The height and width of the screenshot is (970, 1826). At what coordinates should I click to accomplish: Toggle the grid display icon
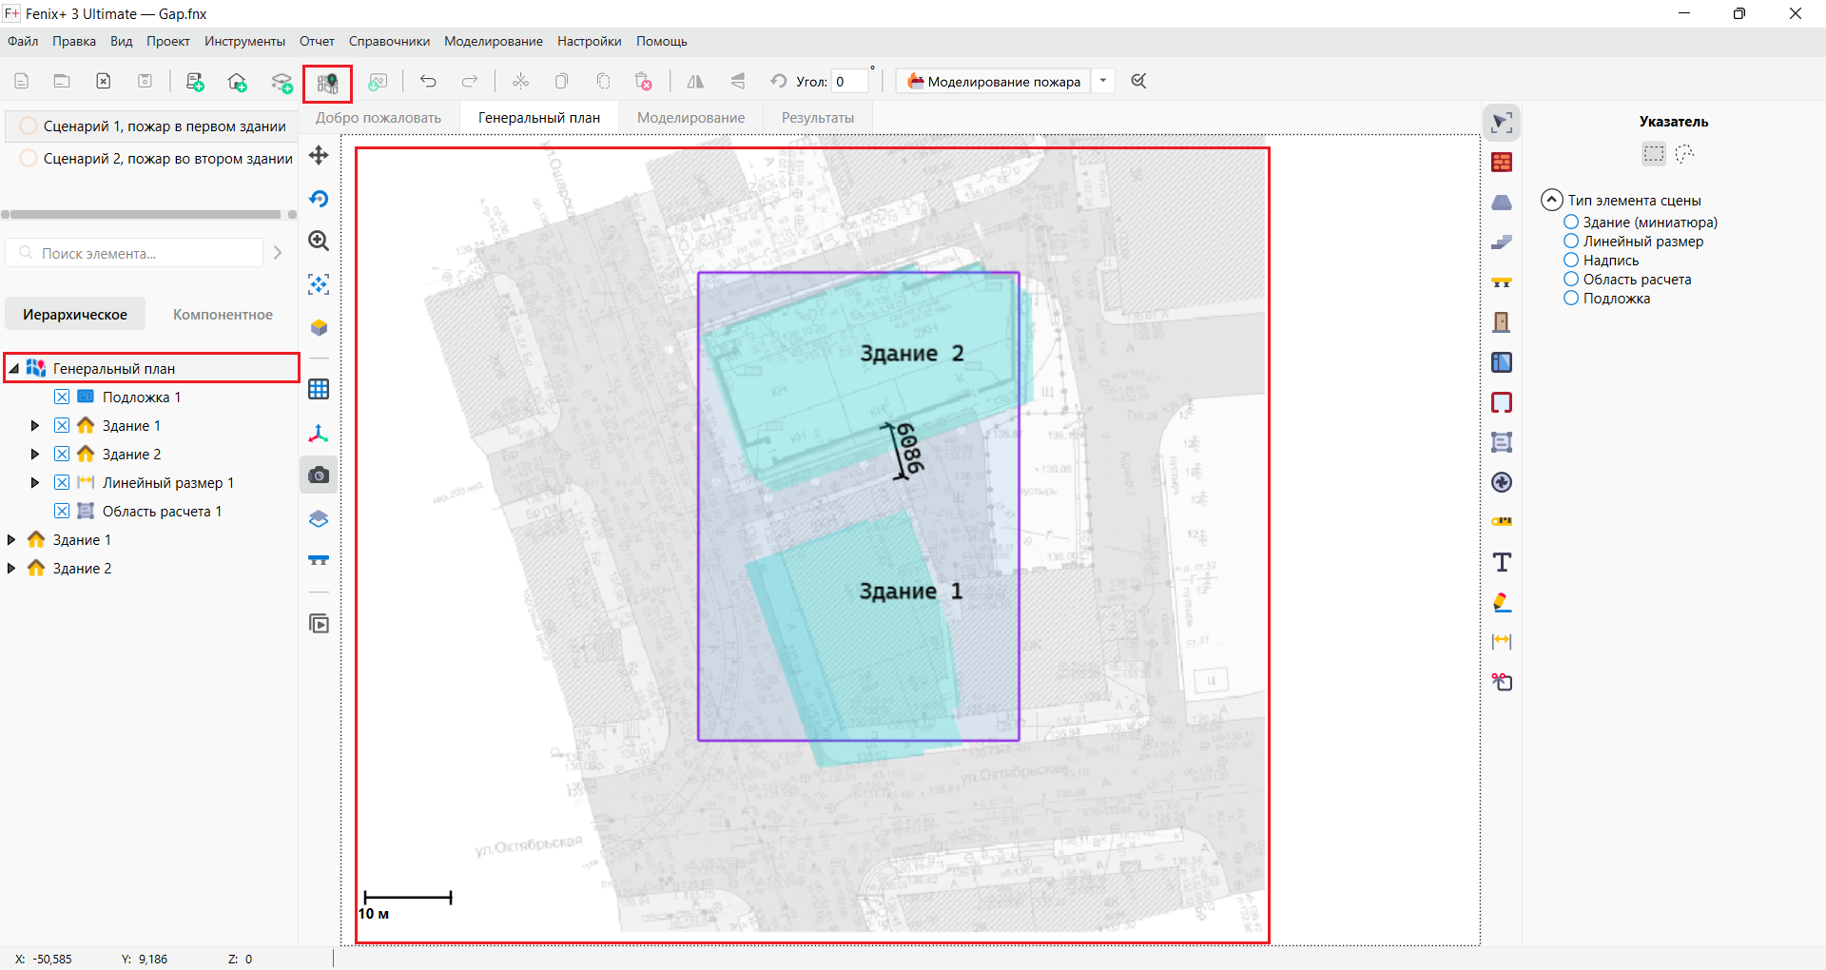pyautogui.click(x=319, y=389)
